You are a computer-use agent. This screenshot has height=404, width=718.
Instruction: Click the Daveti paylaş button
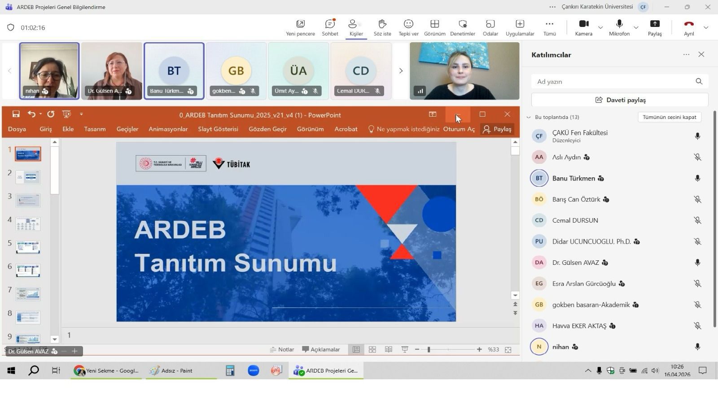[x=620, y=100]
